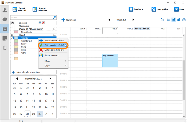The height and width of the screenshot is (123, 187).
Task: Check the Family calendar checkbox
Action: point(12,44)
